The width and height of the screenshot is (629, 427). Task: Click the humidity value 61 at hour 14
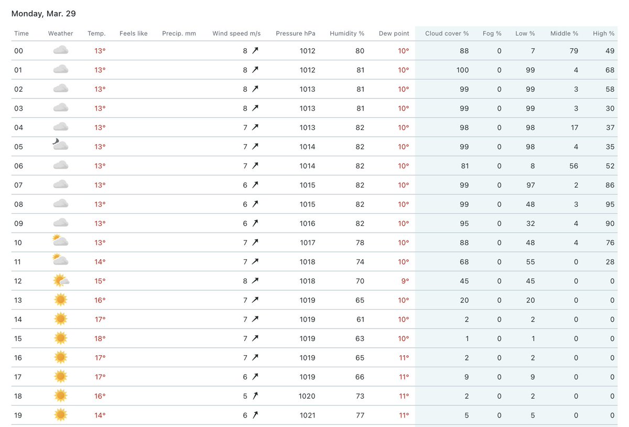360,319
